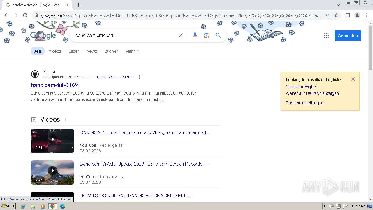Click the network tray icon
Image resolution: width=373 pixels, height=210 pixels.
[x=338, y=206]
